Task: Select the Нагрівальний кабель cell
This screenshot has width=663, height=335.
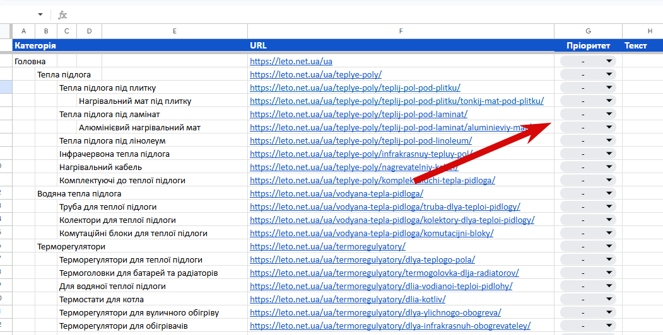Action: coord(101,167)
